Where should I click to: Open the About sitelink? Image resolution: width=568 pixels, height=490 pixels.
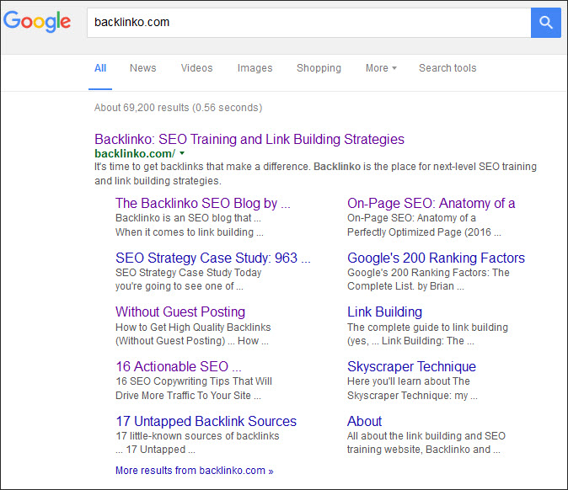click(364, 421)
